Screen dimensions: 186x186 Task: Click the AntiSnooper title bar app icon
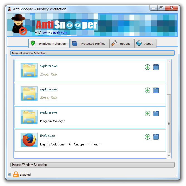click(10, 9)
